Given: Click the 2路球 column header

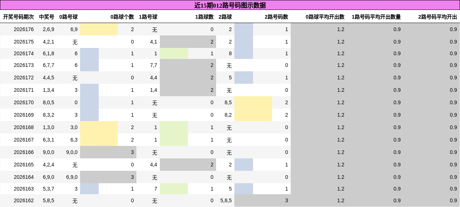Looking at the screenshot, I should click(225, 17).
